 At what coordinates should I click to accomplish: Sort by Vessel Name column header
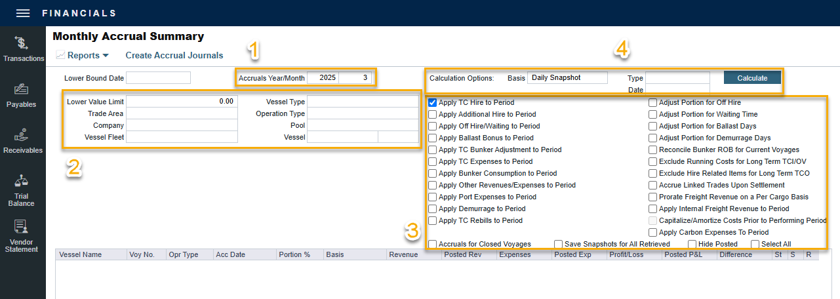coord(81,254)
